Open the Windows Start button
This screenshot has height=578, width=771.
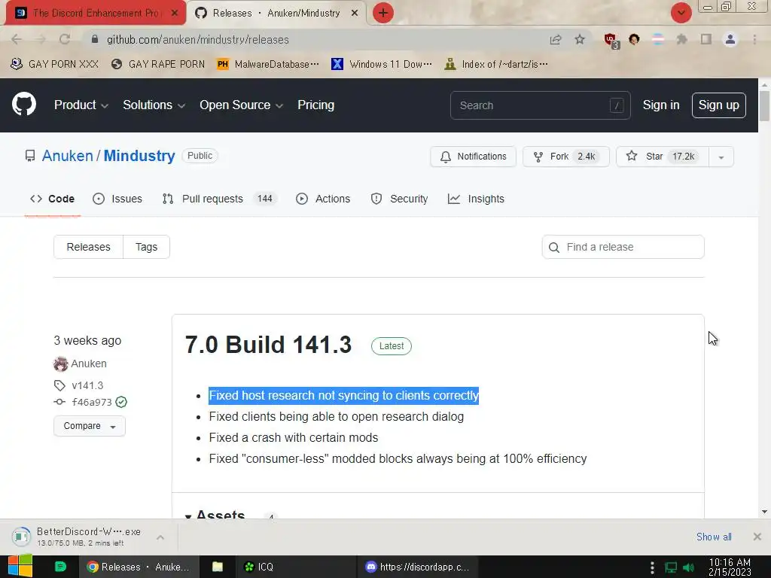(x=20, y=567)
